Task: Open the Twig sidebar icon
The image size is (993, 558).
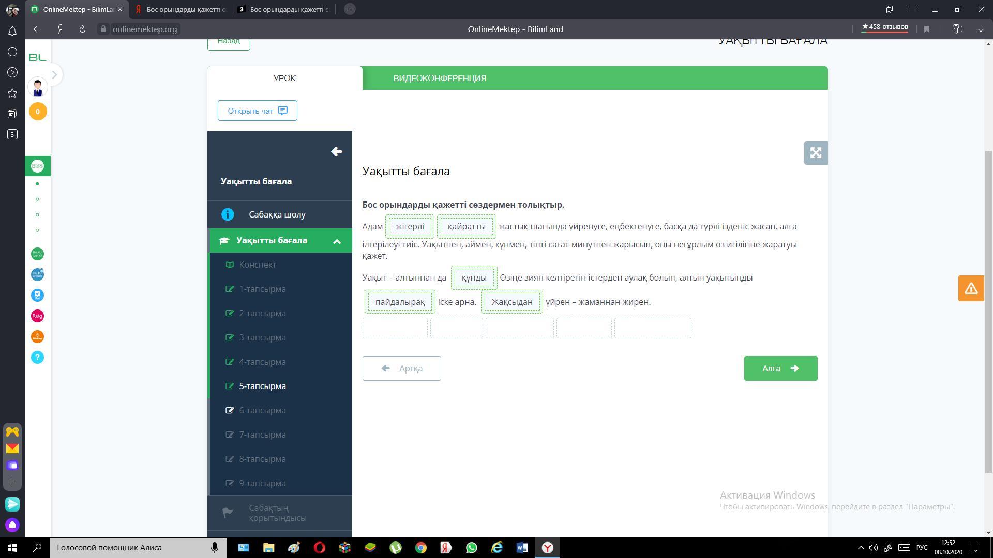Action: tap(37, 316)
